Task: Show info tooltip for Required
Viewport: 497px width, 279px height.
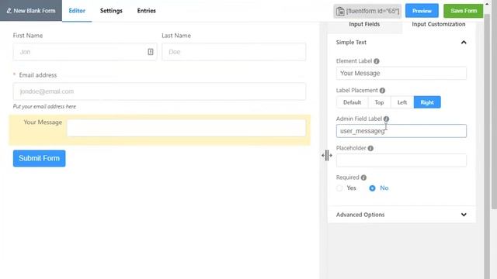Action: (363, 177)
